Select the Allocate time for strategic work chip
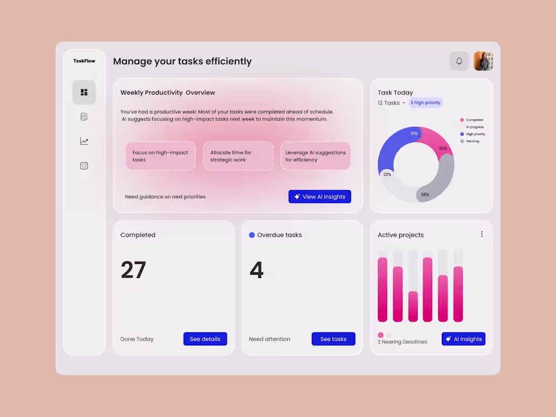 coord(238,156)
